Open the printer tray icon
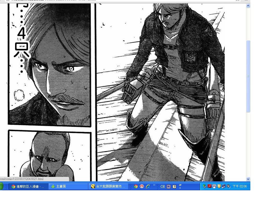Viewport: 271px width, 203px height. [x=214, y=186]
